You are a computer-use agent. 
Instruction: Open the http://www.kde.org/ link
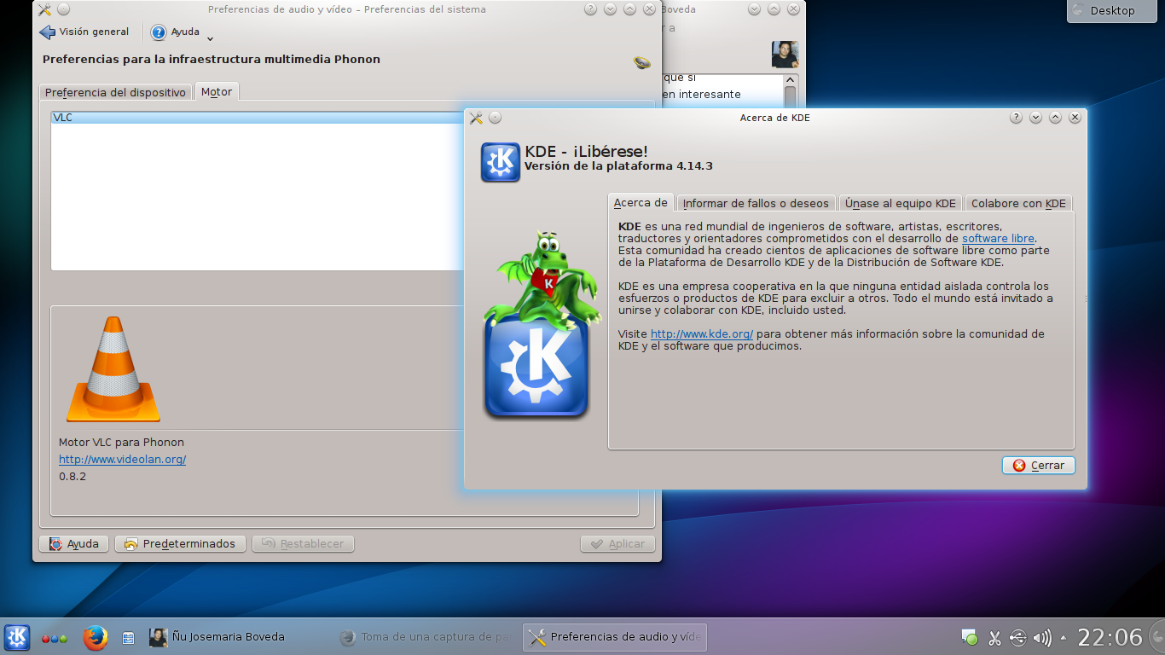701,334
